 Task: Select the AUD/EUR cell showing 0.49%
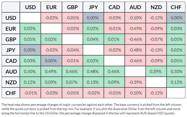point(51,72)
